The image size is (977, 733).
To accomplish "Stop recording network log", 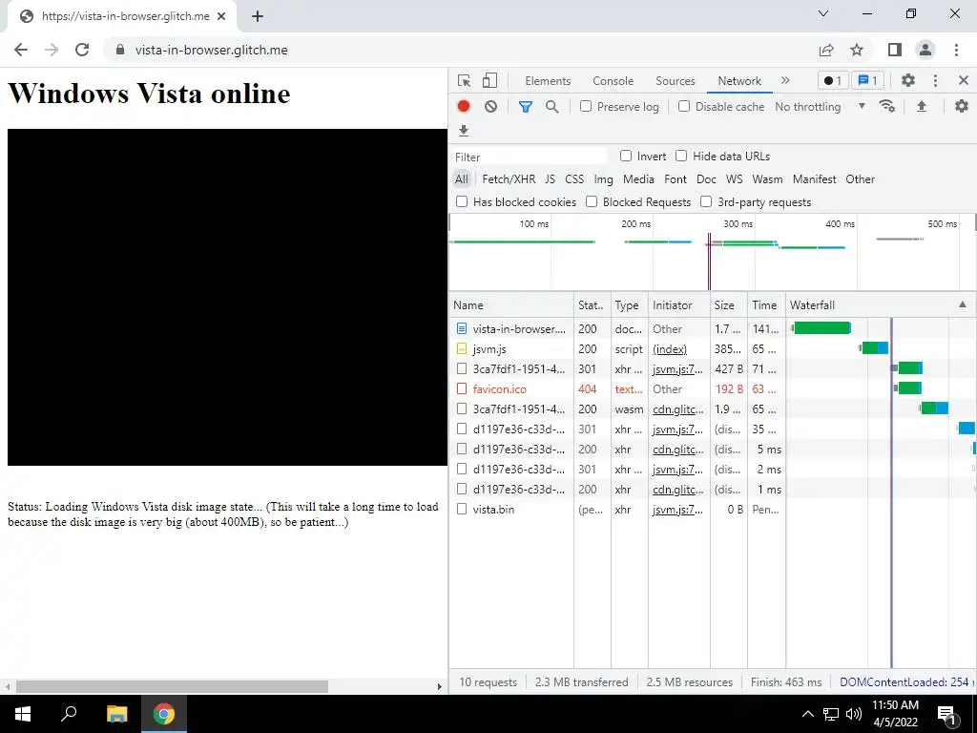I will 464,107.
